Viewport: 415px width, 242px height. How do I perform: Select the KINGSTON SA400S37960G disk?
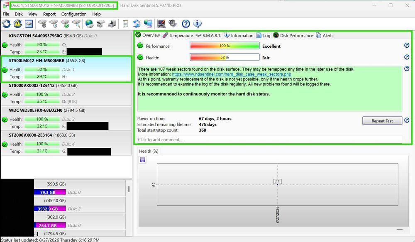[66, 44]
